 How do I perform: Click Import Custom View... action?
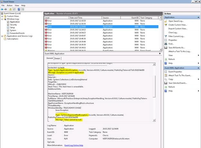(x=178, y=29)
